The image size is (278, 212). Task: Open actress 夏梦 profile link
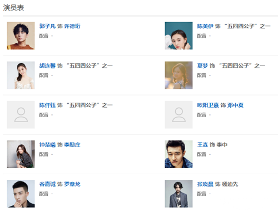(202, 65)
